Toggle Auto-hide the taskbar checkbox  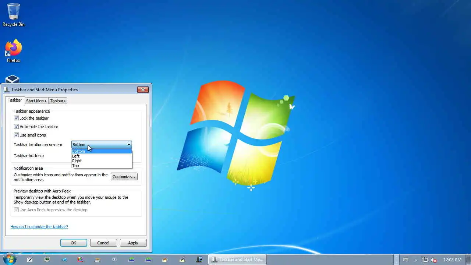click(16, 127)
